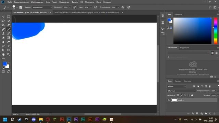The height and width of the screenshot is (123, 219).
Task: Open the Изображение menu
Action: tap(37, 2)
